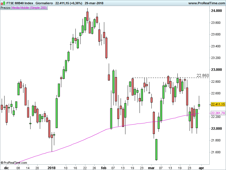Click the 24.000 price axis label
Image resolution: width=226 pixels, height=170 pixels.
(x=216, y=11)
